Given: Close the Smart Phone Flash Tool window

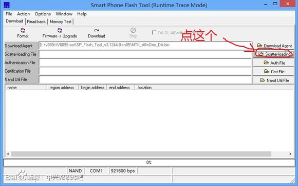Looking at the screenshot, I should coord(288,4).
